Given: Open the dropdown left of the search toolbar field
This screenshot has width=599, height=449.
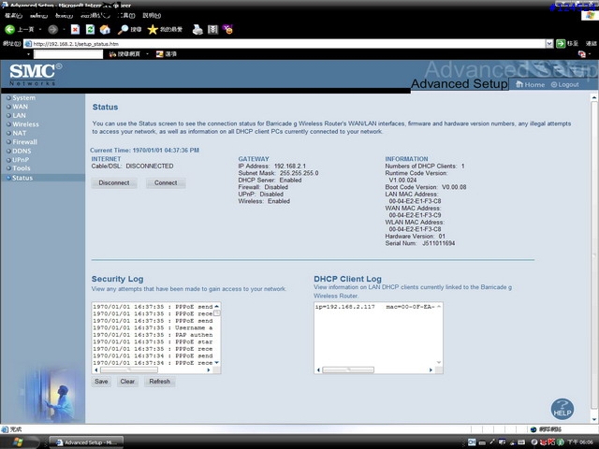Looking at the screenshot, I should point(28,54).
